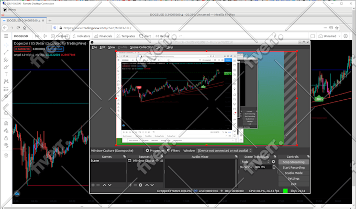
Task: Open the TradingView hamburger menu
Action: [6, 36]
